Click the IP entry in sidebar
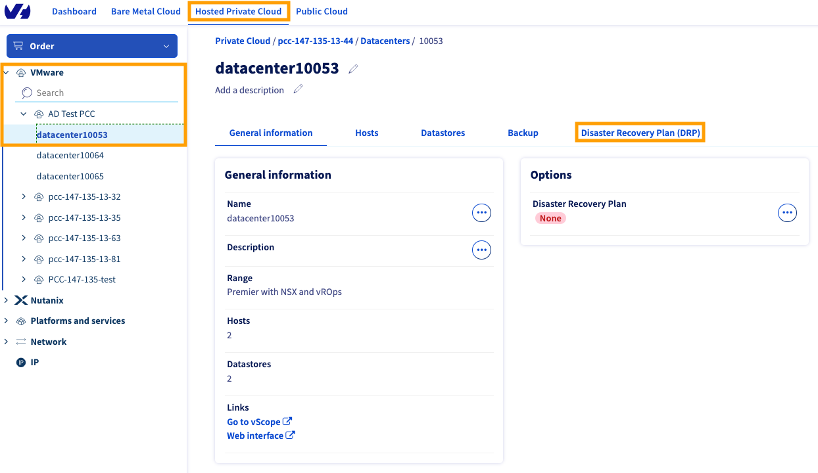Screen dimensions: 818x473 click(35, 362)
